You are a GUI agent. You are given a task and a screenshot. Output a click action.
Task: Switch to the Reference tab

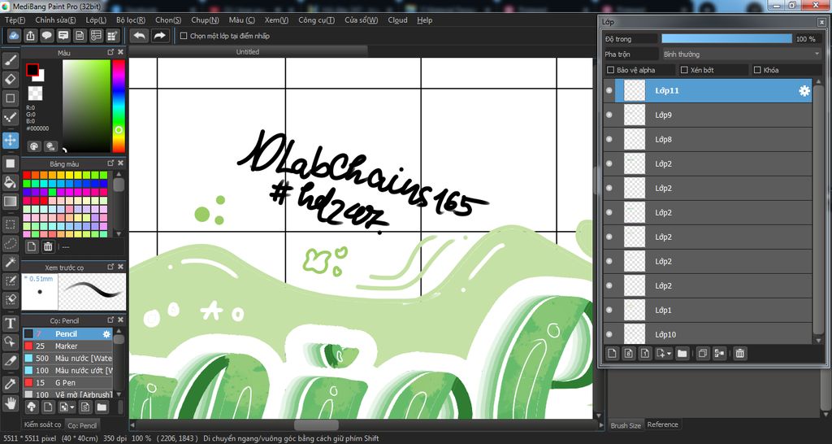click(x=662, y=424)
